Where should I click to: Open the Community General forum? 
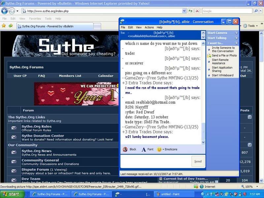tap(40, 160)
